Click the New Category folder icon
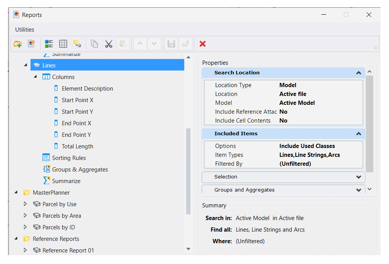389x264 pixels. [18, 44]
